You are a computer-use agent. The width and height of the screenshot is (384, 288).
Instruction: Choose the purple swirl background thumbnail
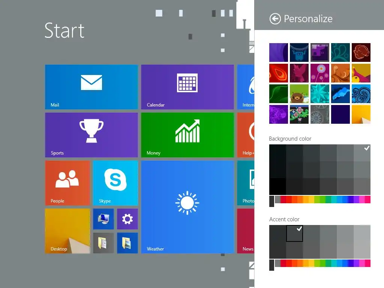pos(279,52)
